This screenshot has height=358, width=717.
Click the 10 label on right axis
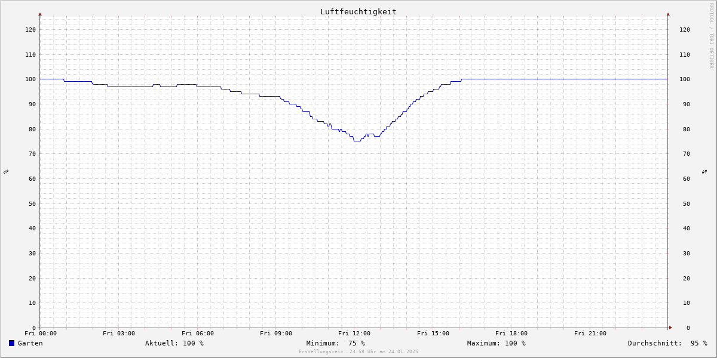click(686, 303)
